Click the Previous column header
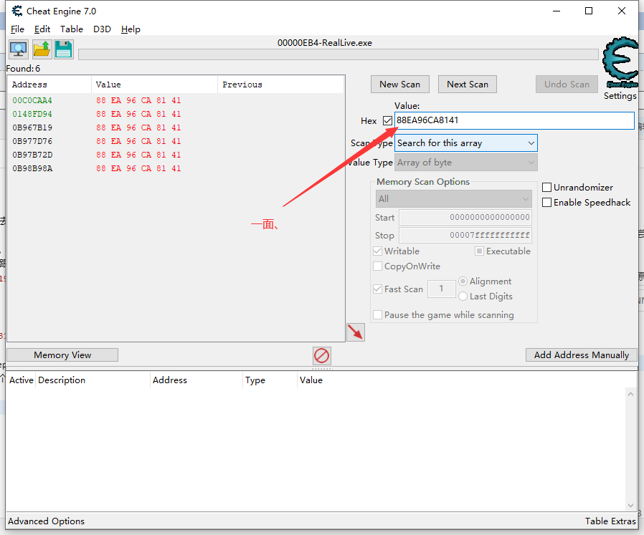644x535 pixels. click(x=281, y=85)
